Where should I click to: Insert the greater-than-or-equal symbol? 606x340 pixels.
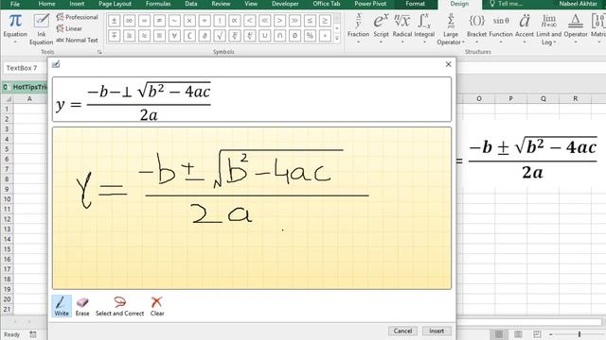pyautogui.click(x=325, y=21)
